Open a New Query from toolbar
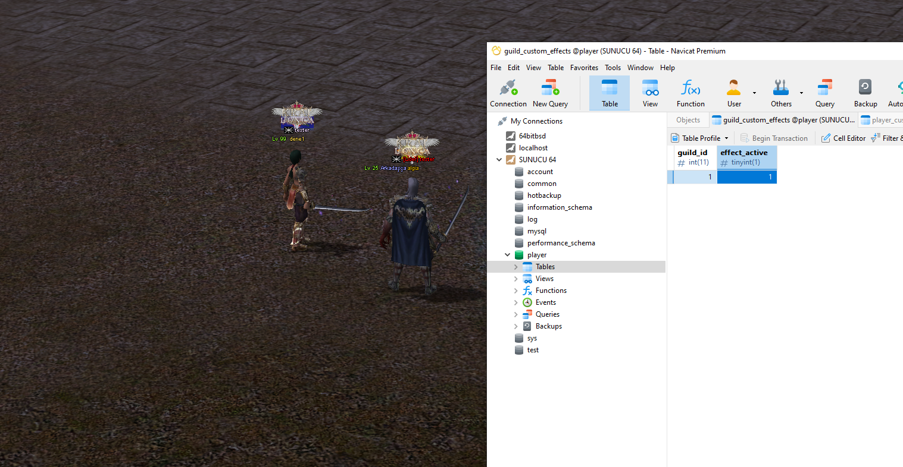903x467 pixels. click(x=549, y=93)
